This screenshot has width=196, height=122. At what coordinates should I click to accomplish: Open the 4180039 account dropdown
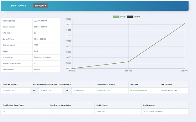coord(40,6)
